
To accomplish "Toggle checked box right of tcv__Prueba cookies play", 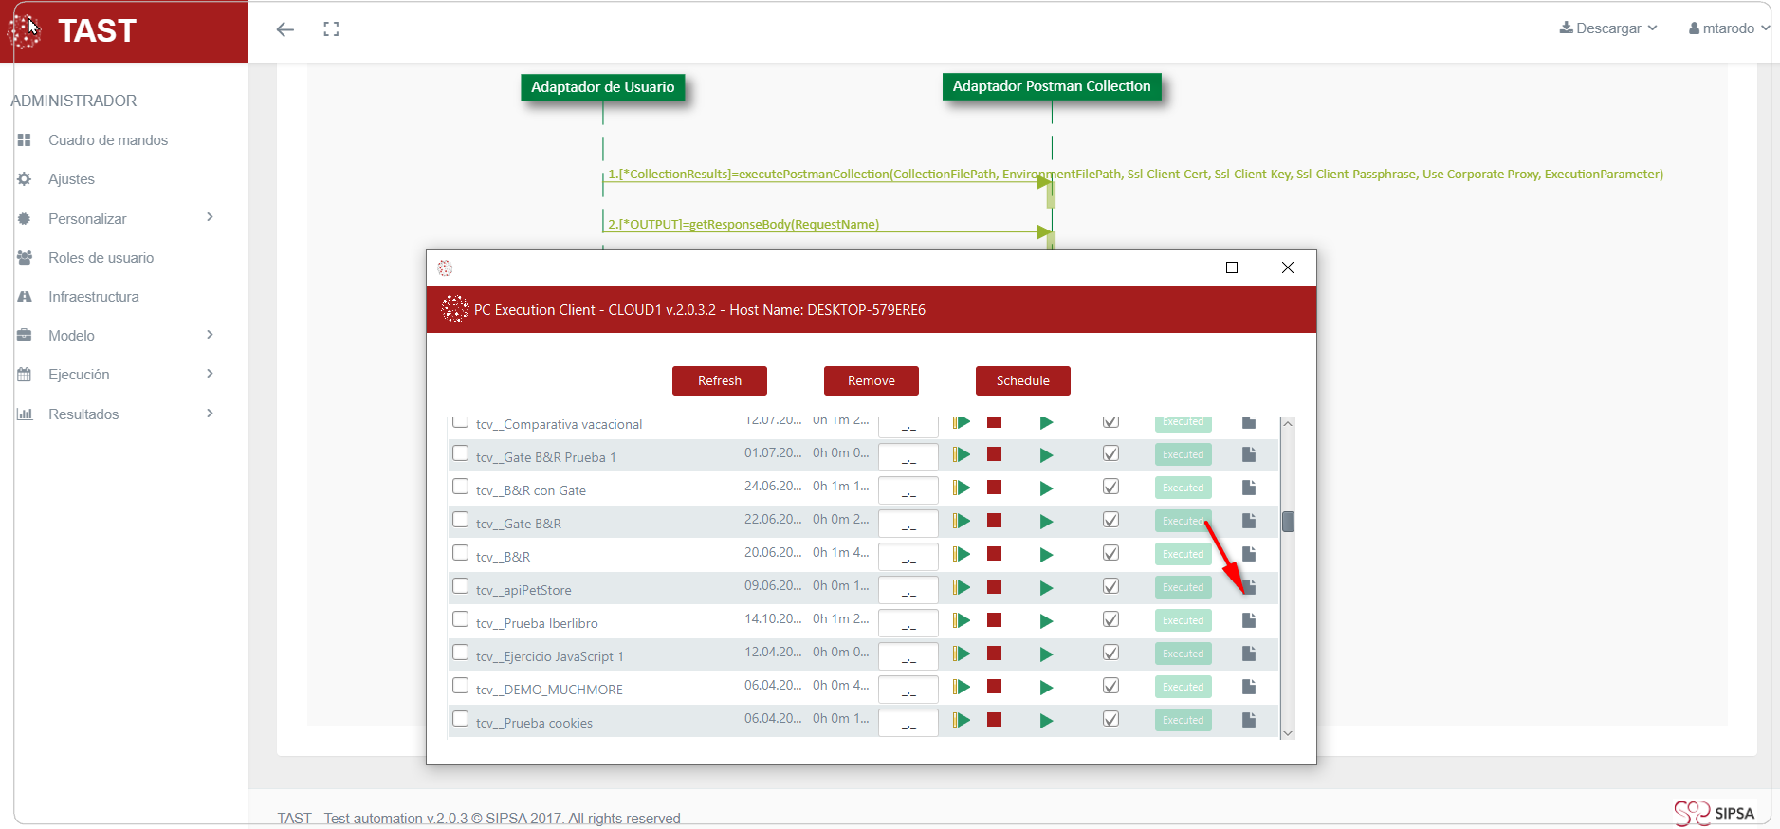I will (1110, 719).
